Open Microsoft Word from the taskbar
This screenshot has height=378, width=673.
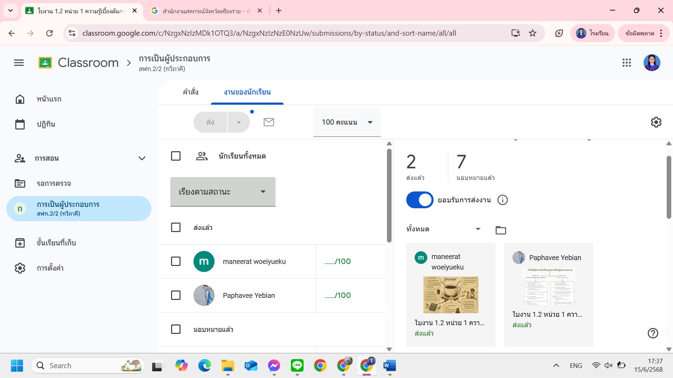click(x=390, y=366)
